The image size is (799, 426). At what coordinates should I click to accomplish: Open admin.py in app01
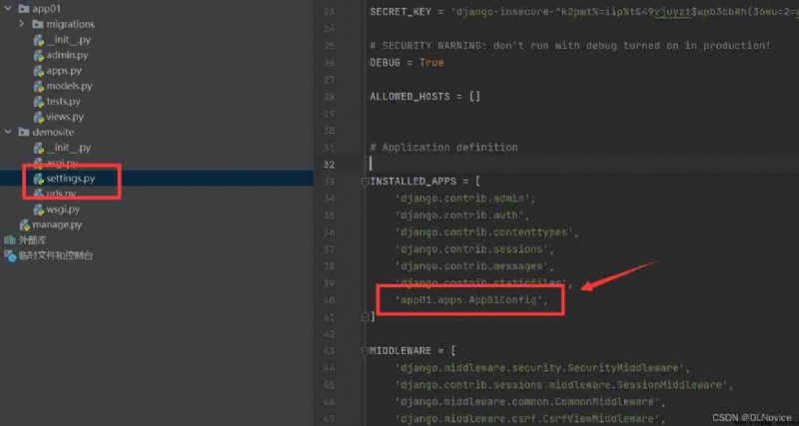click(67, 55)
